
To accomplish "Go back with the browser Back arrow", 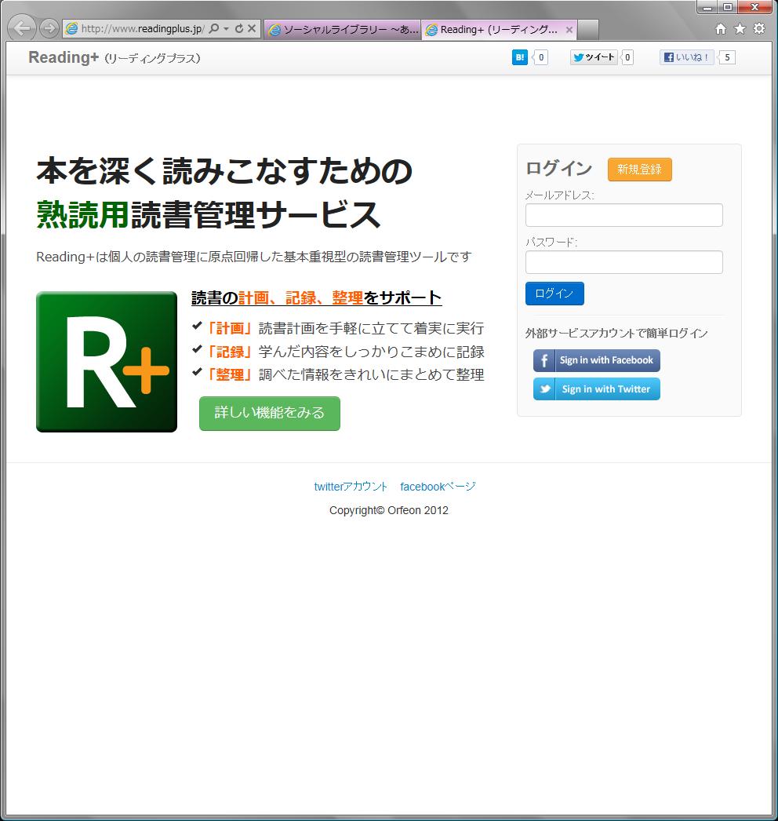I will tap(21, 27).
